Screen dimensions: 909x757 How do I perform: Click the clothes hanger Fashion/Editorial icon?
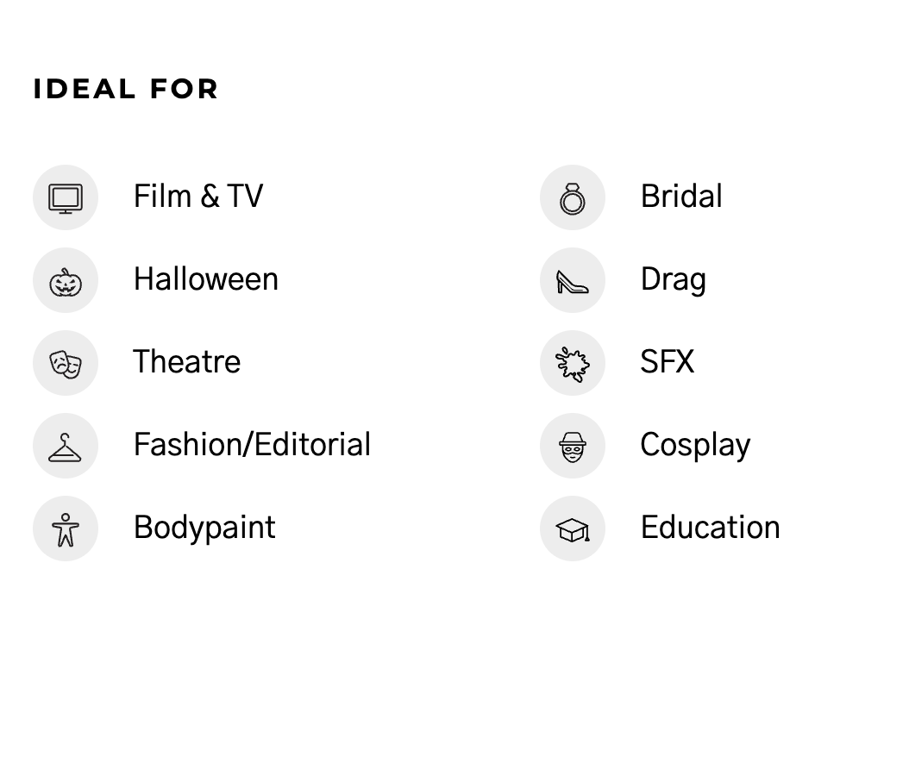66,446
